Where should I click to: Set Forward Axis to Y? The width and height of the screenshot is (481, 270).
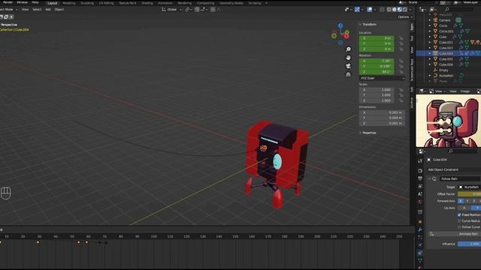click(x=467, y=201)
